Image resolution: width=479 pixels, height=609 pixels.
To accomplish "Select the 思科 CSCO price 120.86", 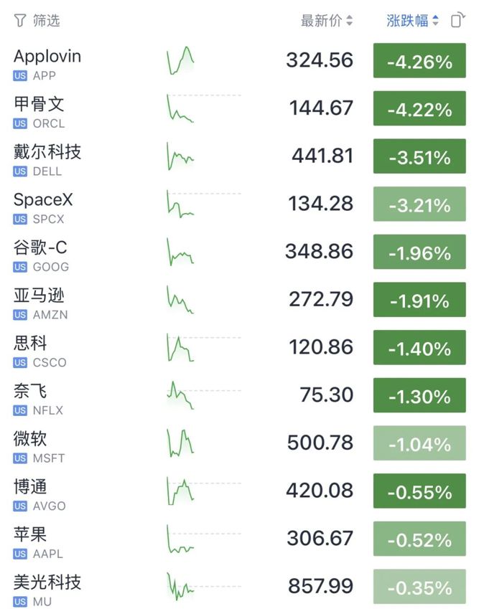I will coord(321,347).
